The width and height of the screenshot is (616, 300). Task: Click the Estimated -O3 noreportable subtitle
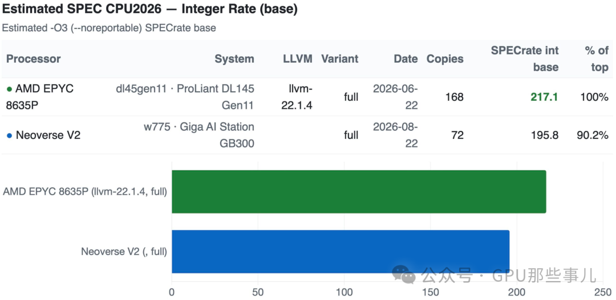109,28
